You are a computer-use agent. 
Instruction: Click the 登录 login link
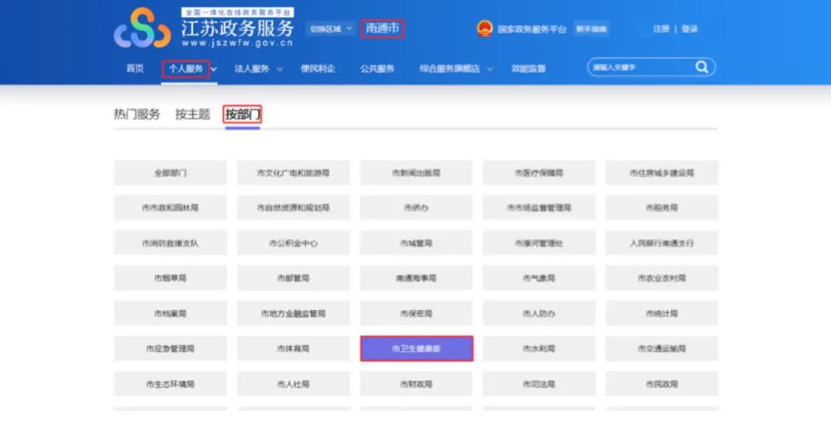(689, 29)
